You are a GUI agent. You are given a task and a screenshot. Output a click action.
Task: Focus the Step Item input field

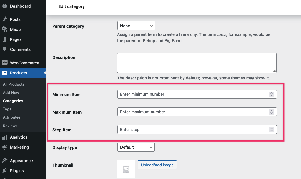click(197, 130)
